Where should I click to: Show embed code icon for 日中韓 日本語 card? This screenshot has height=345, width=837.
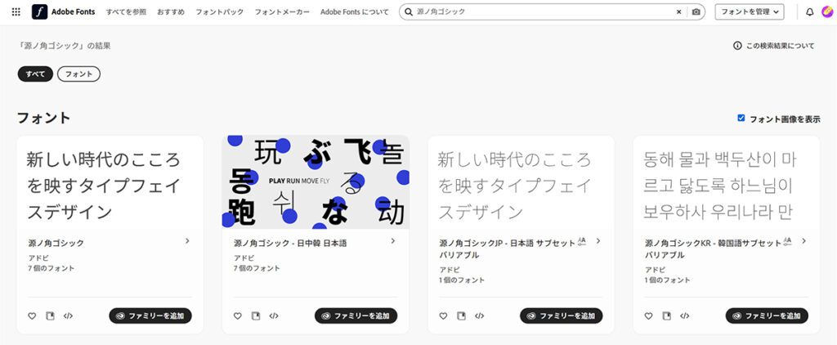coord(274,316)
